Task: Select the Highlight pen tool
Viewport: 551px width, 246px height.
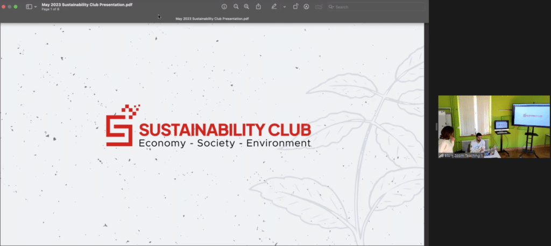Action: click(x=274, y=6)
